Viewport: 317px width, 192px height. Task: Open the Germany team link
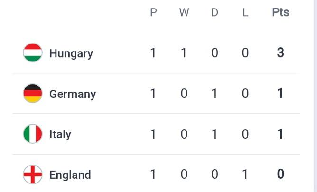(72, 94)
